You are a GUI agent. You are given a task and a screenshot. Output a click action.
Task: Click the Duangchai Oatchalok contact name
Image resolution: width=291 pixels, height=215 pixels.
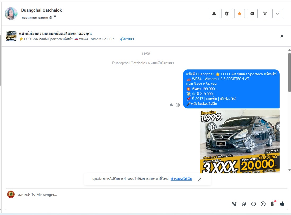[x=41, y=10]
